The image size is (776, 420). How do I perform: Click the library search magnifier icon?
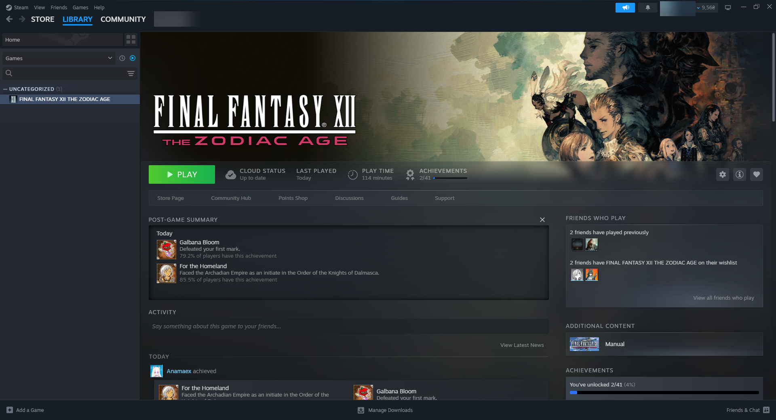coord(9,73)
